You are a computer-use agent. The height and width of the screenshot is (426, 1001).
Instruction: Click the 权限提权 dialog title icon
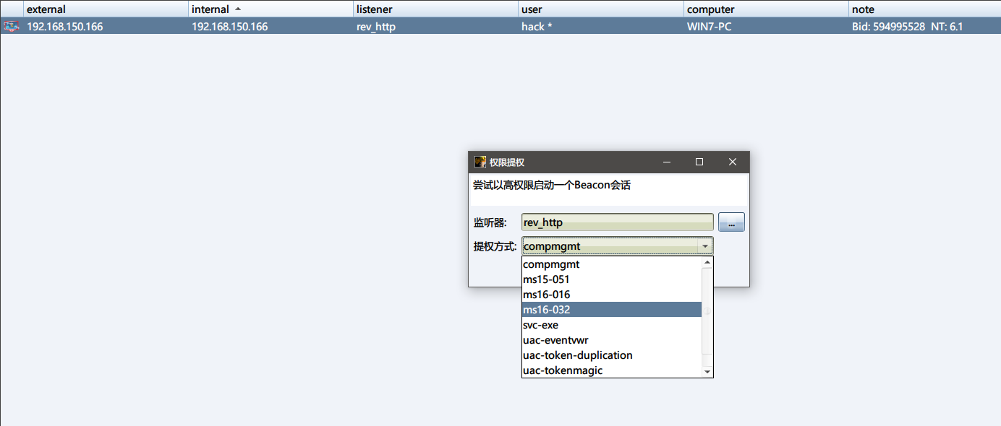tap(480, 162)
